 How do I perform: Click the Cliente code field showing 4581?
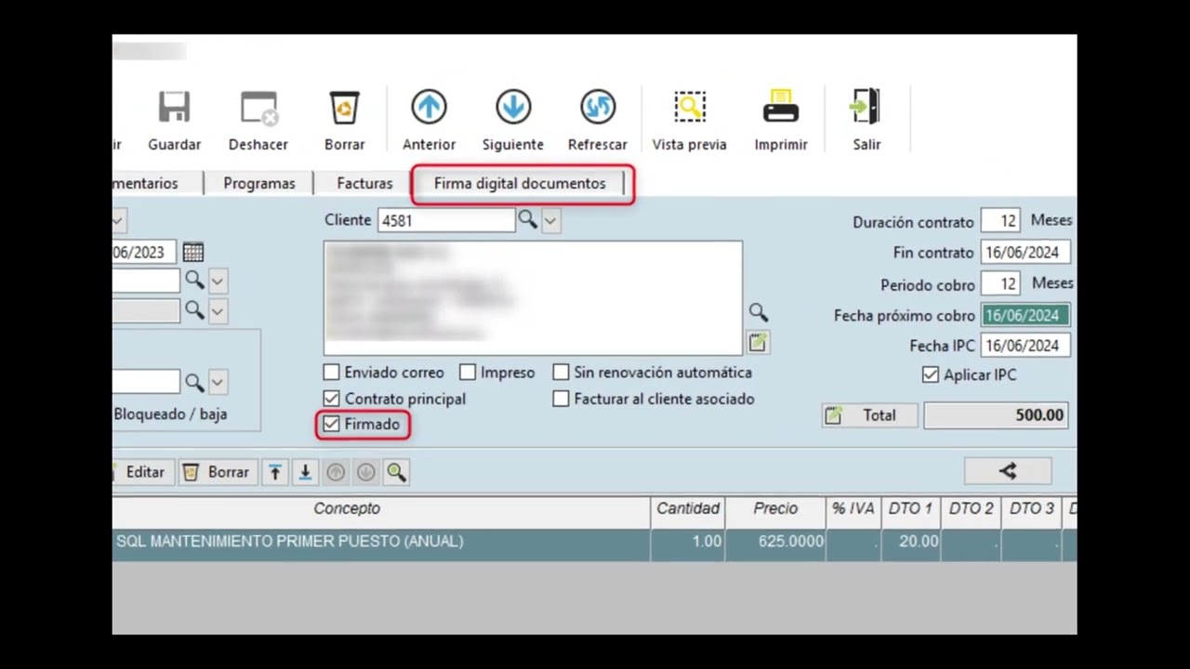click(x=446, y=220)
